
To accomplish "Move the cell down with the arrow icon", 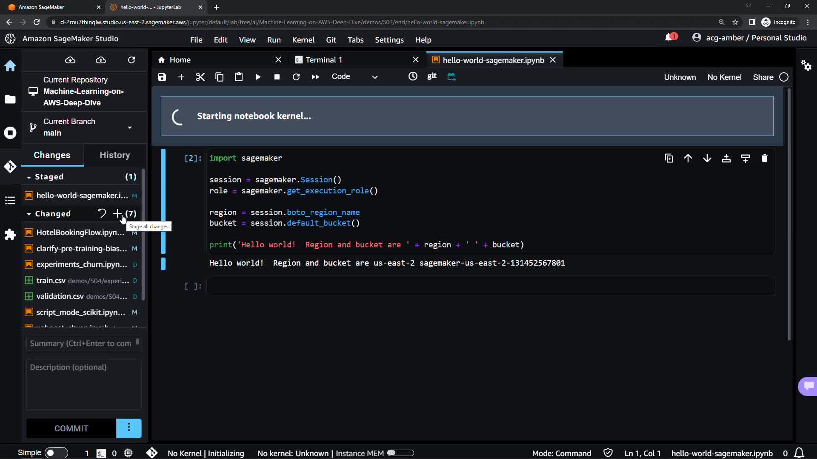I will pyautogui.click(x=707, y=159).
